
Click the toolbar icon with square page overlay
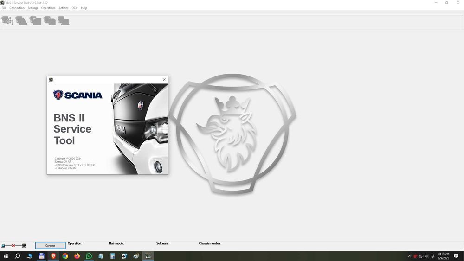[x=36, y=21]
